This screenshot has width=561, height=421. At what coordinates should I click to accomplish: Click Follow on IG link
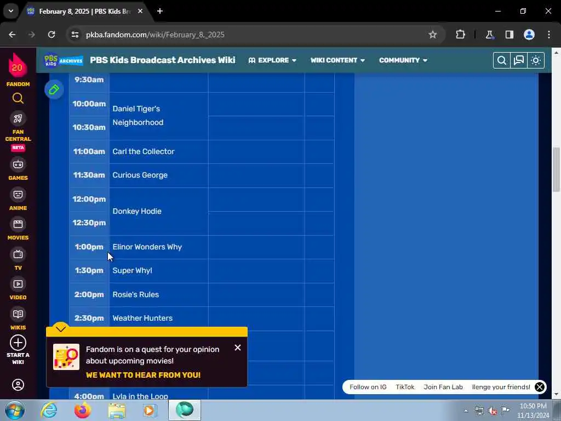368,387
